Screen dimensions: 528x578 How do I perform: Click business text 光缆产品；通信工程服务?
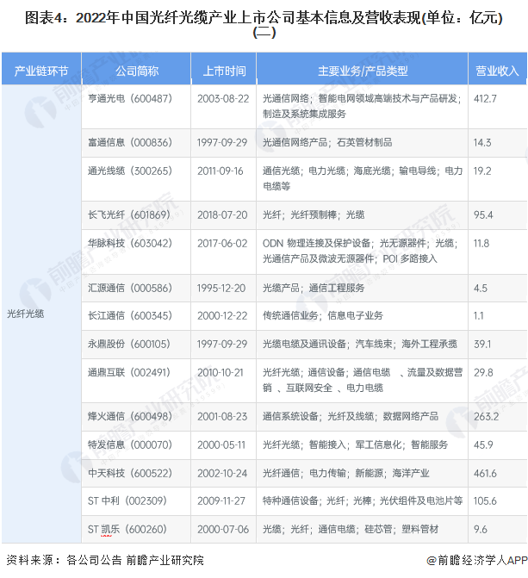coord(314,288)
